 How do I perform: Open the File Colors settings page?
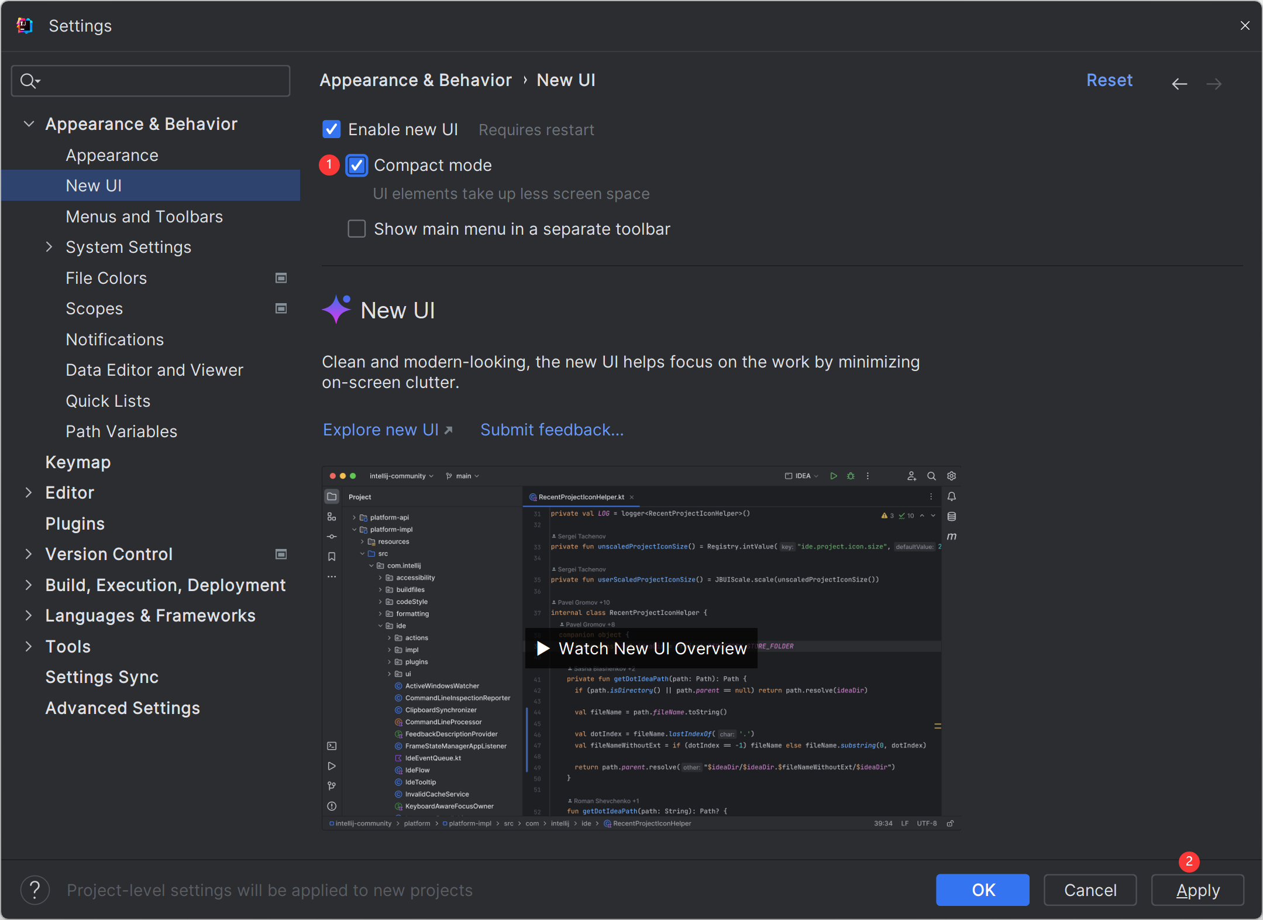[106, 278]
